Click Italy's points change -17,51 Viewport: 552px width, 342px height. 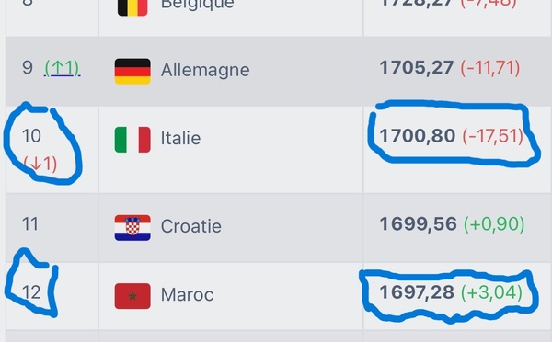click(x=493, y=136)
